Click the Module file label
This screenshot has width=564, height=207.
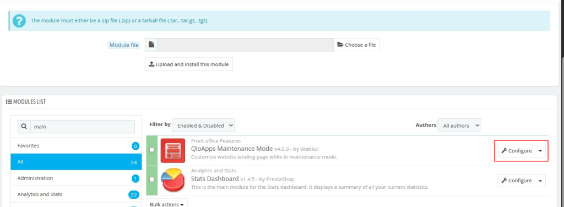(x=124, y=45)
